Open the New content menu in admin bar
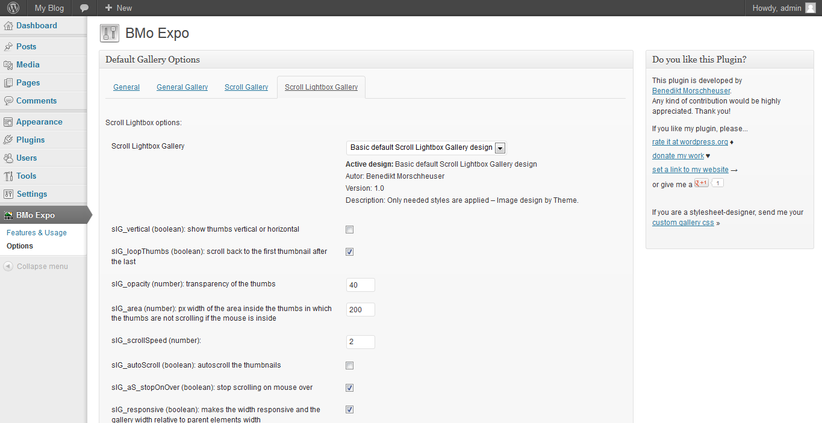This screenshot has height=423, width=822. [x=118, y=8]
